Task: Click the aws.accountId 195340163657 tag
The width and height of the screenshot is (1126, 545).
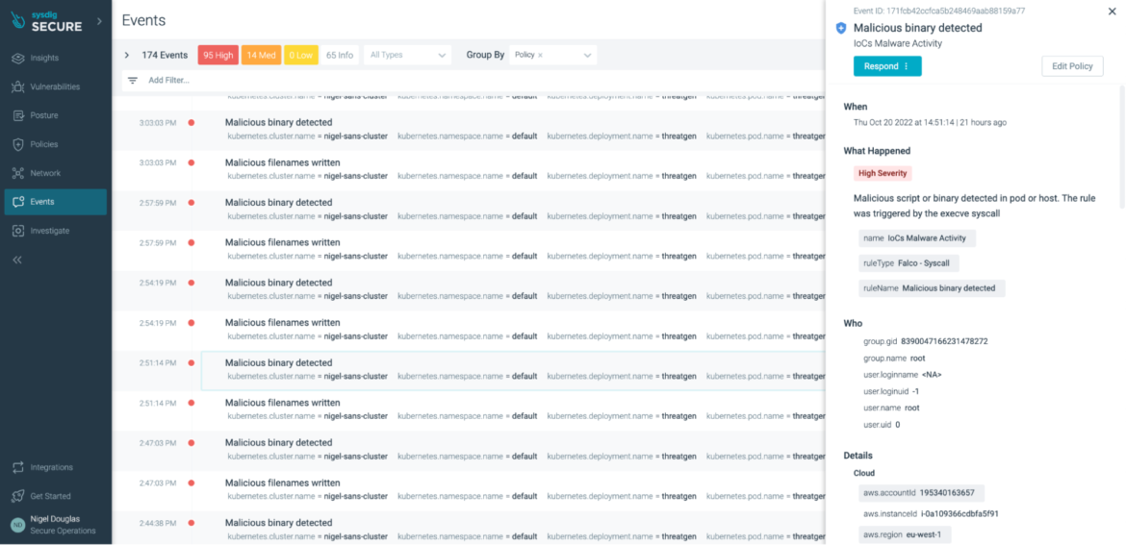Action: 921,493
